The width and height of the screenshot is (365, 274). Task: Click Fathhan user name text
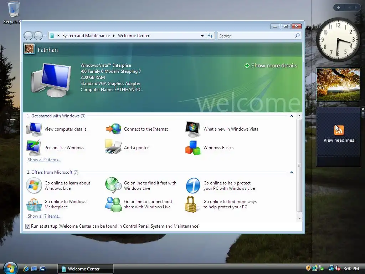[x=48, y=50]
